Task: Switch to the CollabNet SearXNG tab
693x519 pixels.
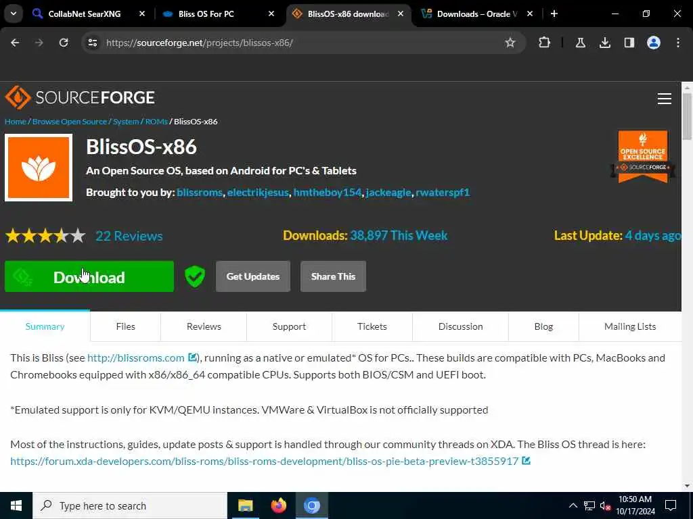Action: [x=84, y=14]
